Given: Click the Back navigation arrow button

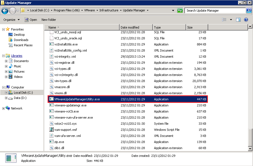Looking at the screenshot, I should click(5, 11).
